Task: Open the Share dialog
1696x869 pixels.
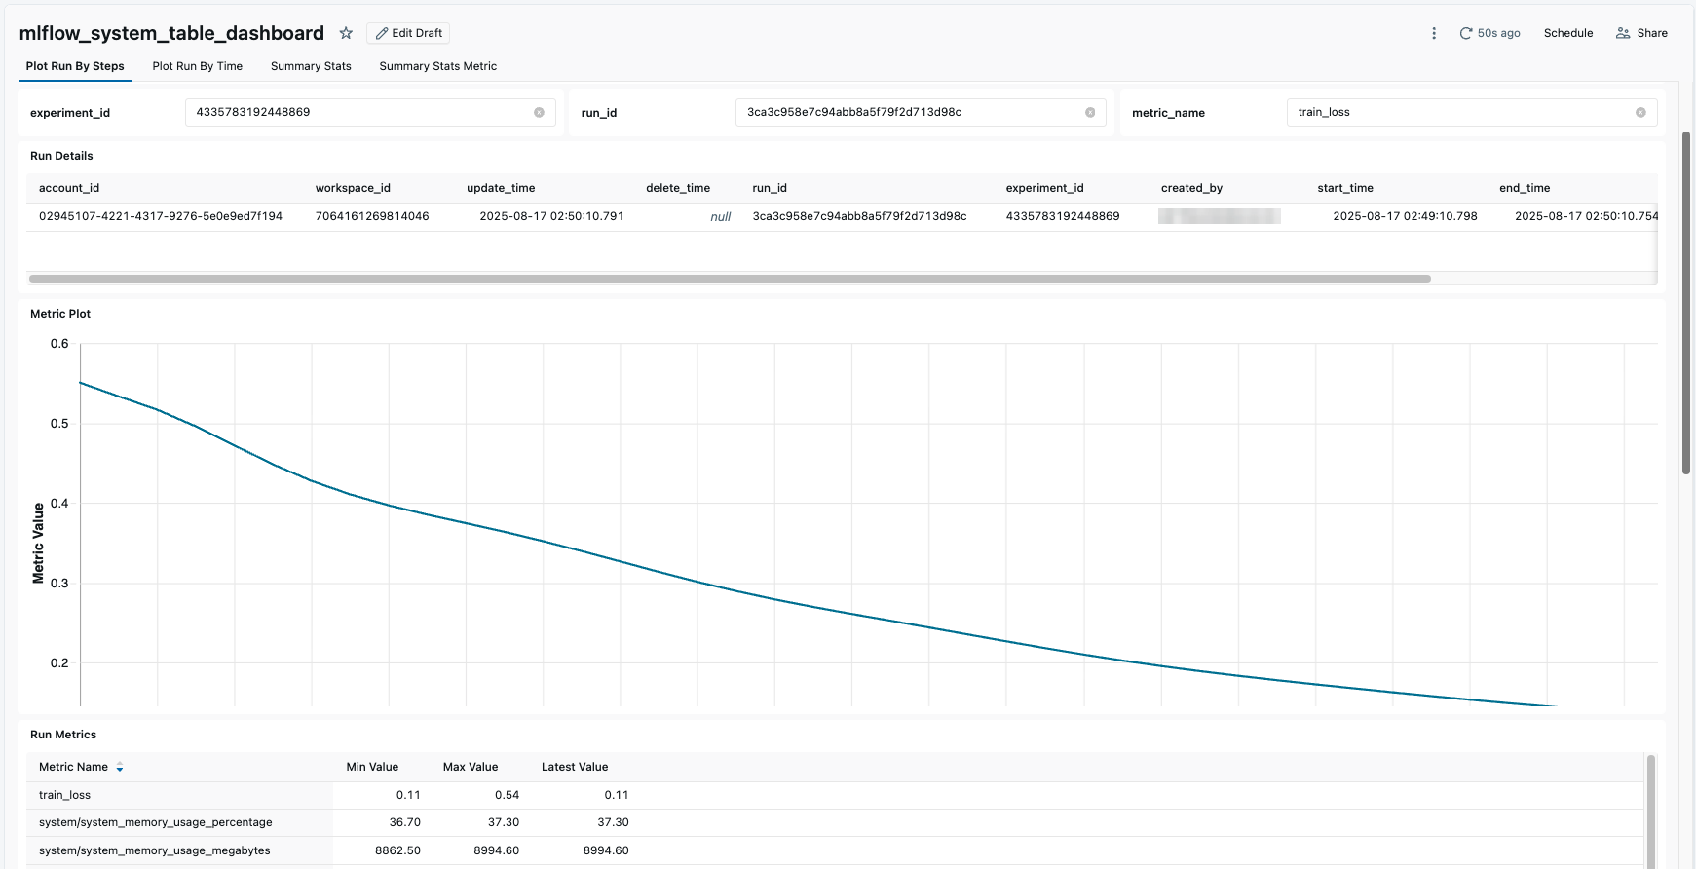Action: pos(1641,33)
